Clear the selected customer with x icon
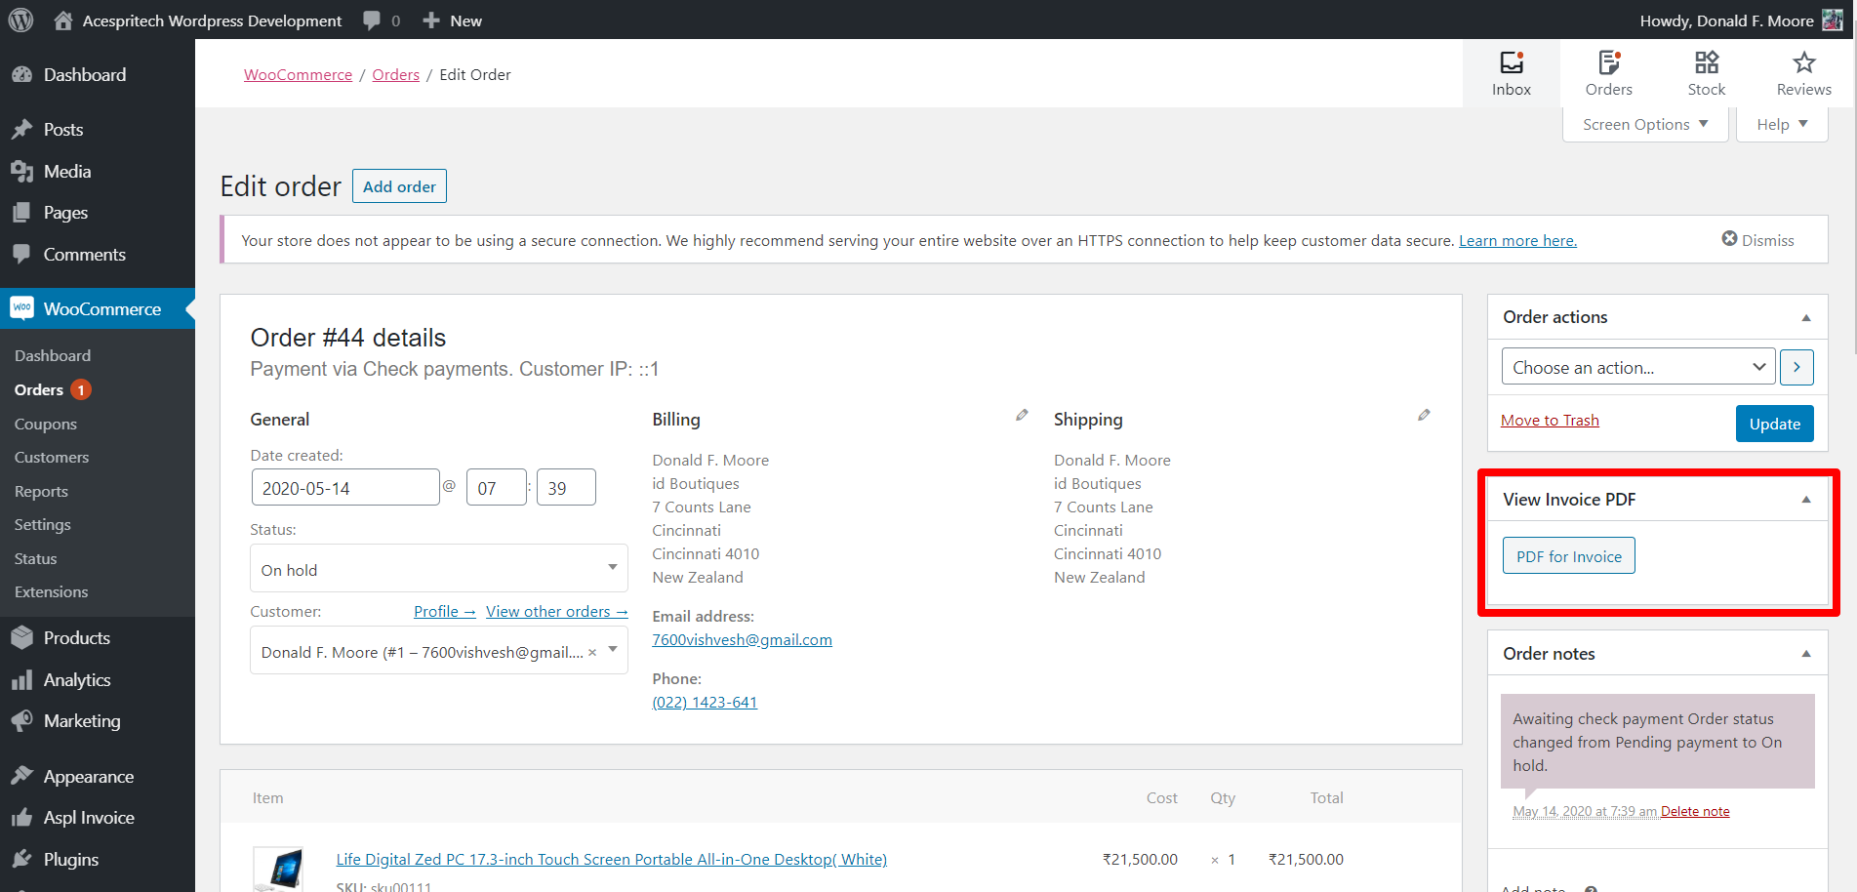This screenshot has height=892, width=1857. point(592,652)
